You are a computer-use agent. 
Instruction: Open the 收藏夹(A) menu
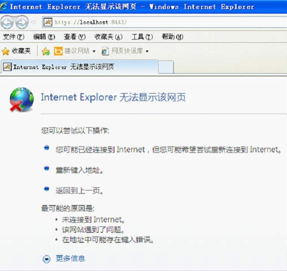[x=108, y=37]
